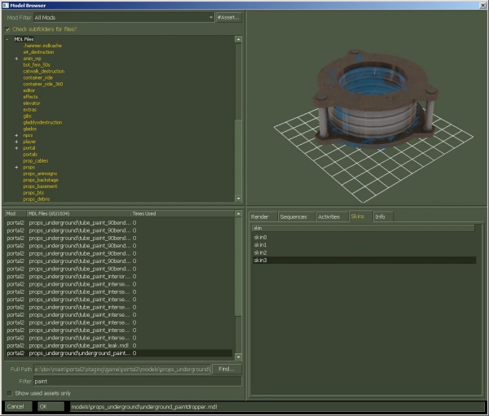Select skin3 in skins list
This screenshot has height=416, width=489.
click(x=364, y=261)
